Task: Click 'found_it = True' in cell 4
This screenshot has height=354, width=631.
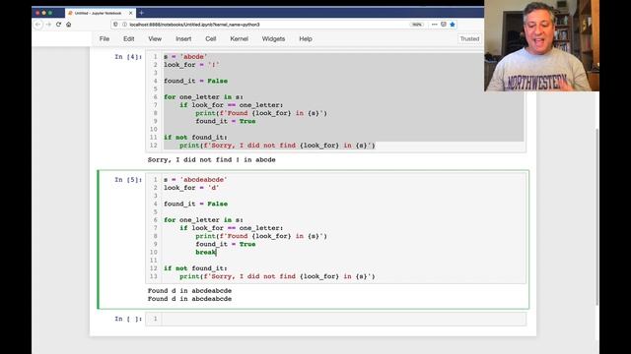Action: click(226, 121)
